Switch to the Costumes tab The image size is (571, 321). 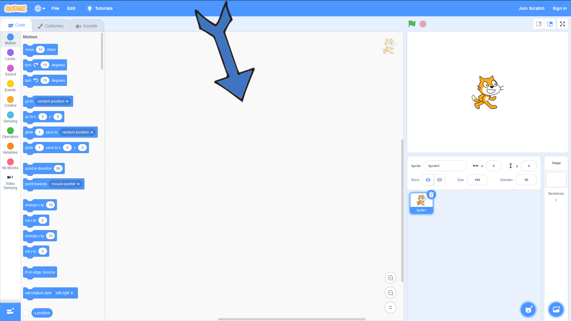(x=51, y=26)
